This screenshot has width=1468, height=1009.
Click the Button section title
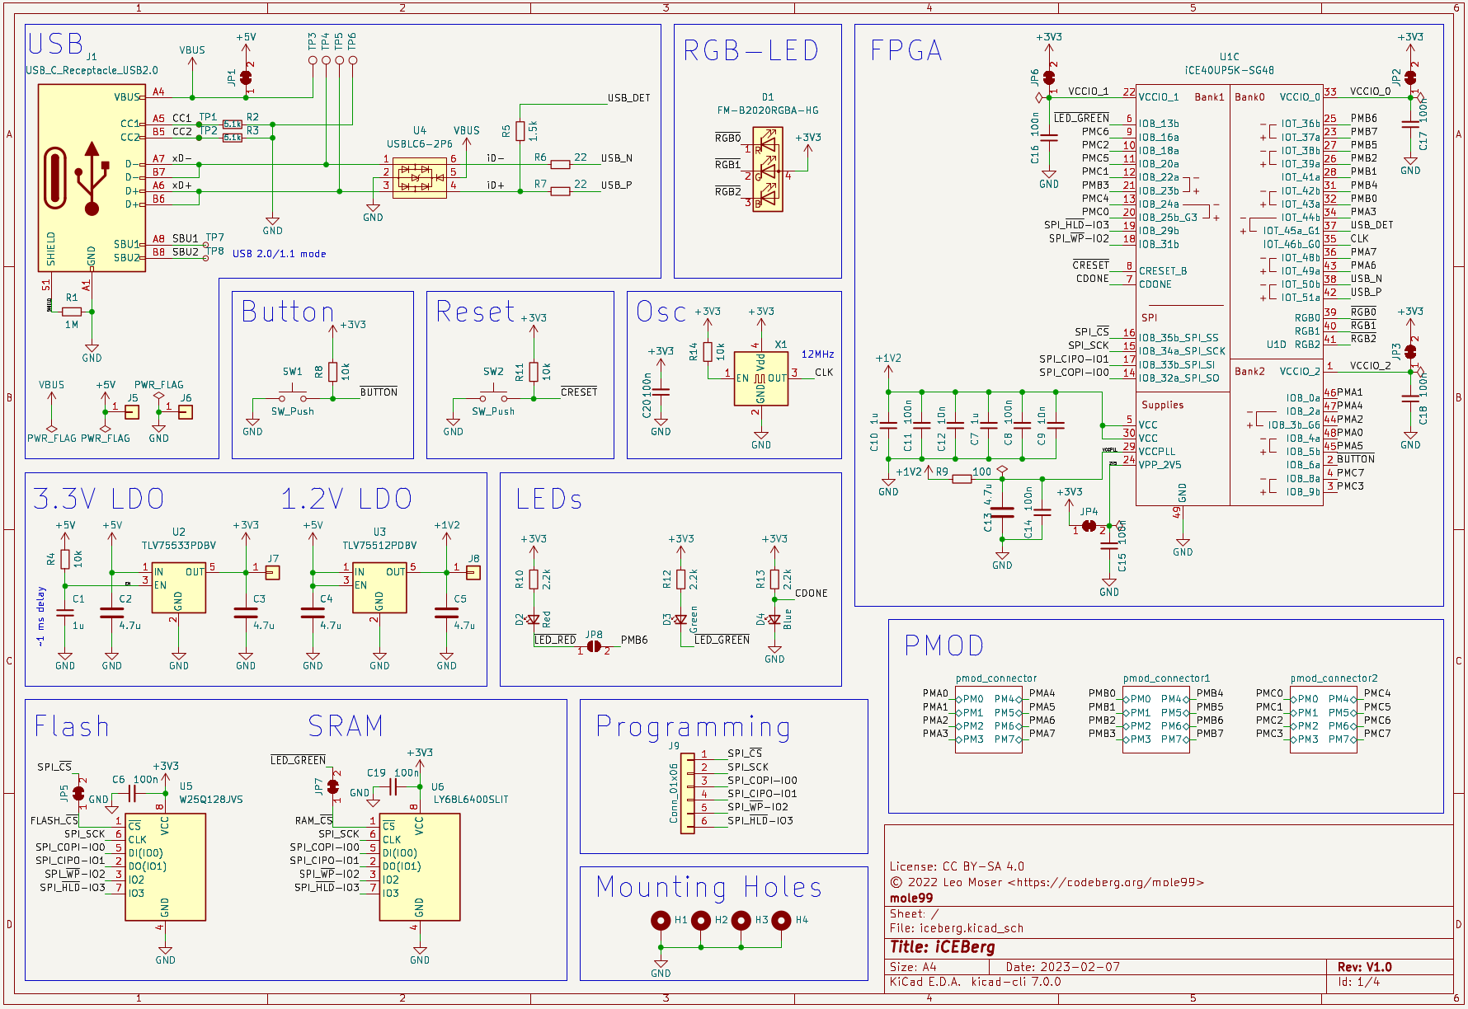point(288,312)
